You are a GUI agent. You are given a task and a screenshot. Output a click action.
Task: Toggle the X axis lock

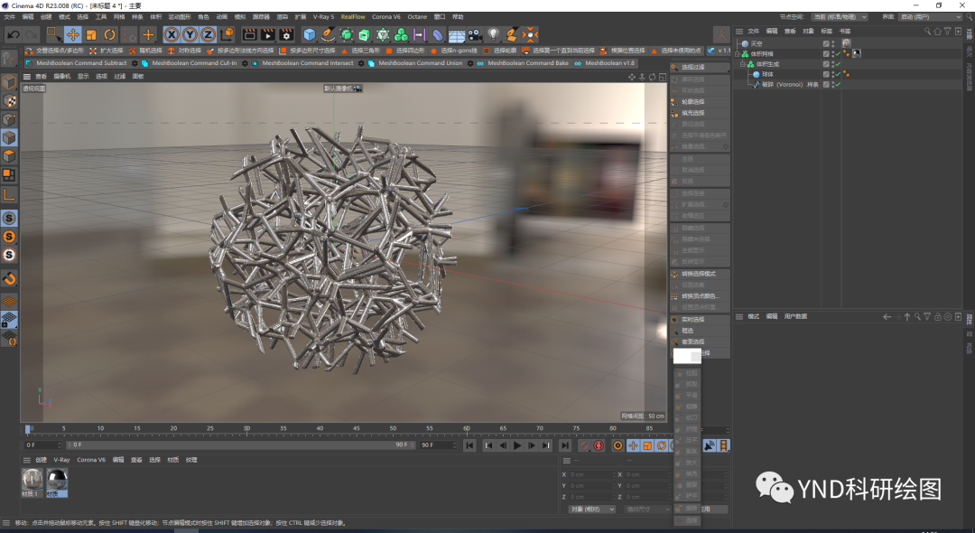(x=172, y=35)
